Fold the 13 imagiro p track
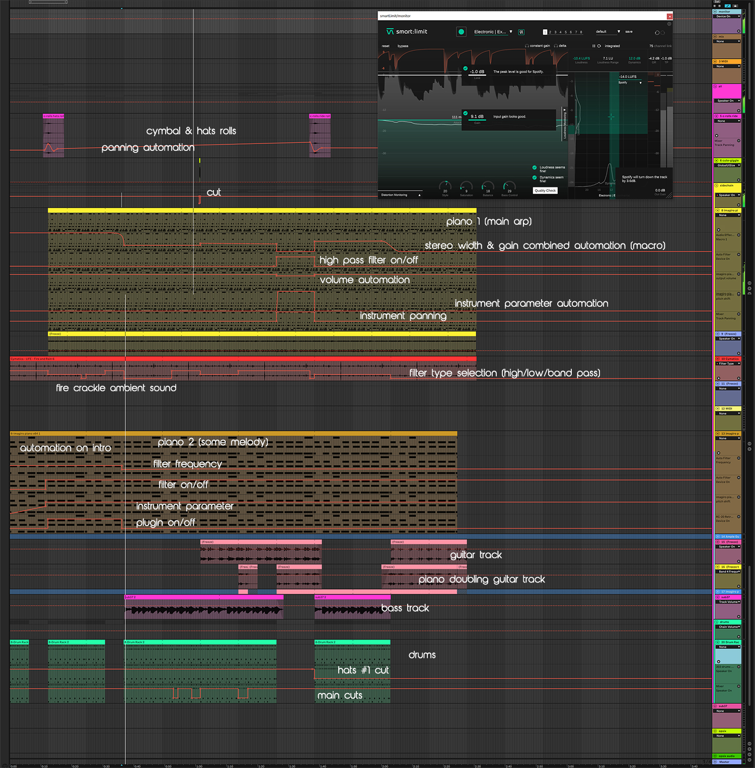The width and height of the screenshot is (755, 768). point(718,434)
